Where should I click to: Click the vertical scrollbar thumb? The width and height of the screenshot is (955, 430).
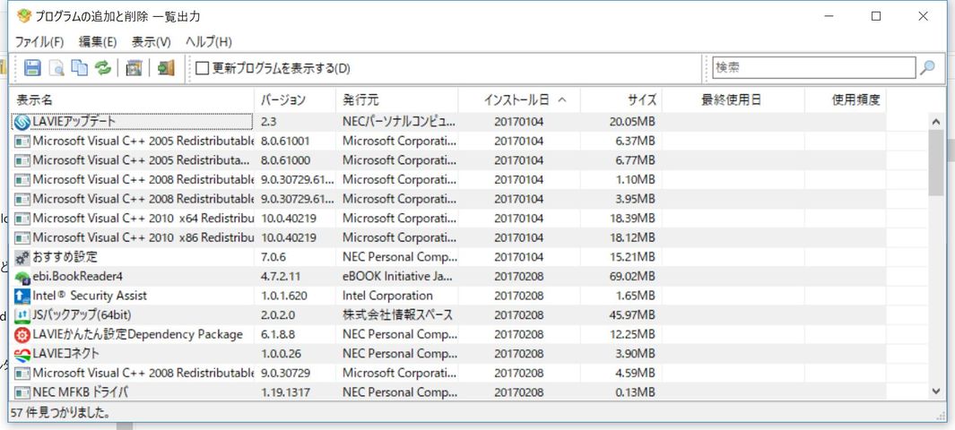(936, 162)
